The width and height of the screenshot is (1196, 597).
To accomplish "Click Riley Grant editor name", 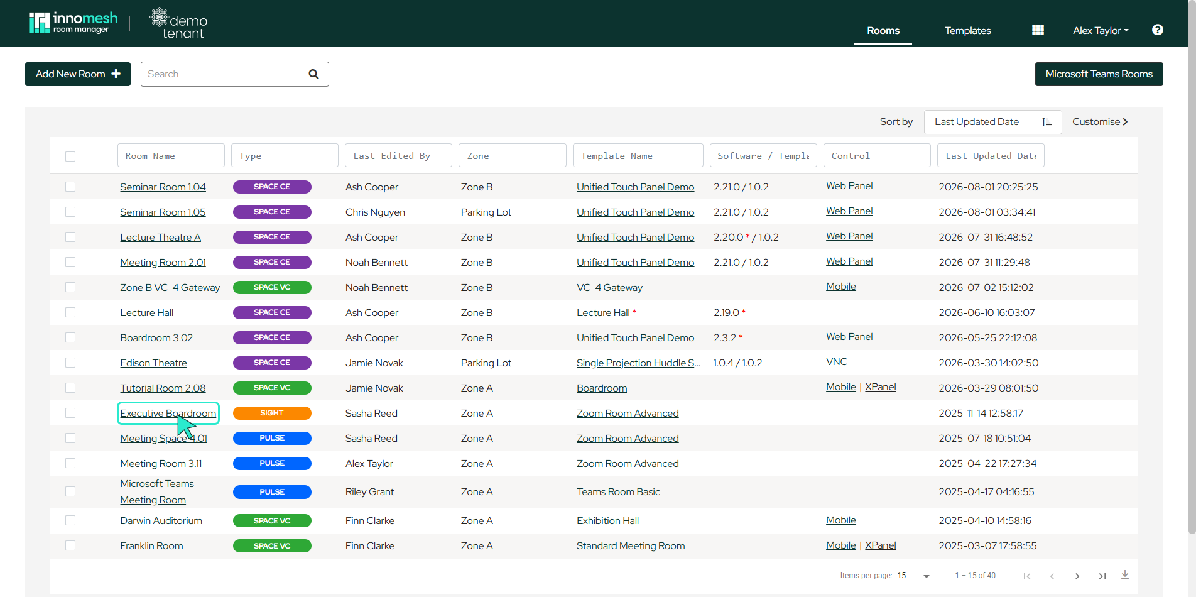I will pos(369,492).
